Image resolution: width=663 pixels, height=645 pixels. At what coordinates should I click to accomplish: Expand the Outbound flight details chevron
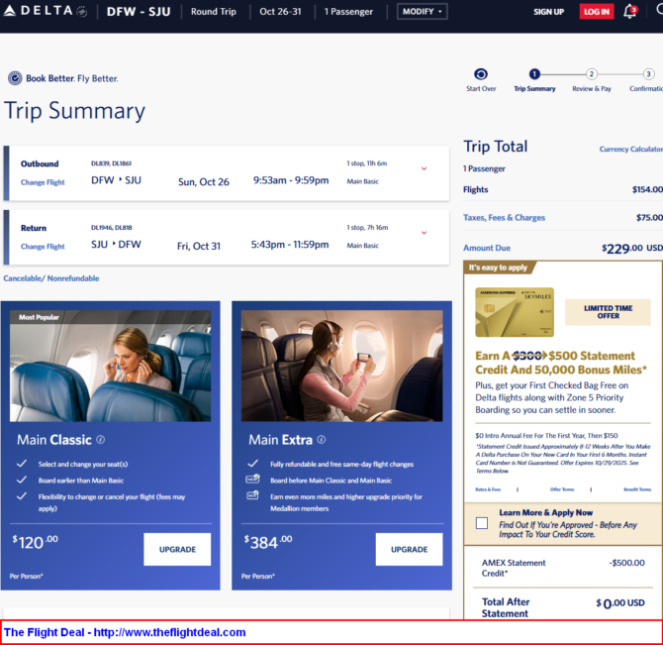(425, 168)
